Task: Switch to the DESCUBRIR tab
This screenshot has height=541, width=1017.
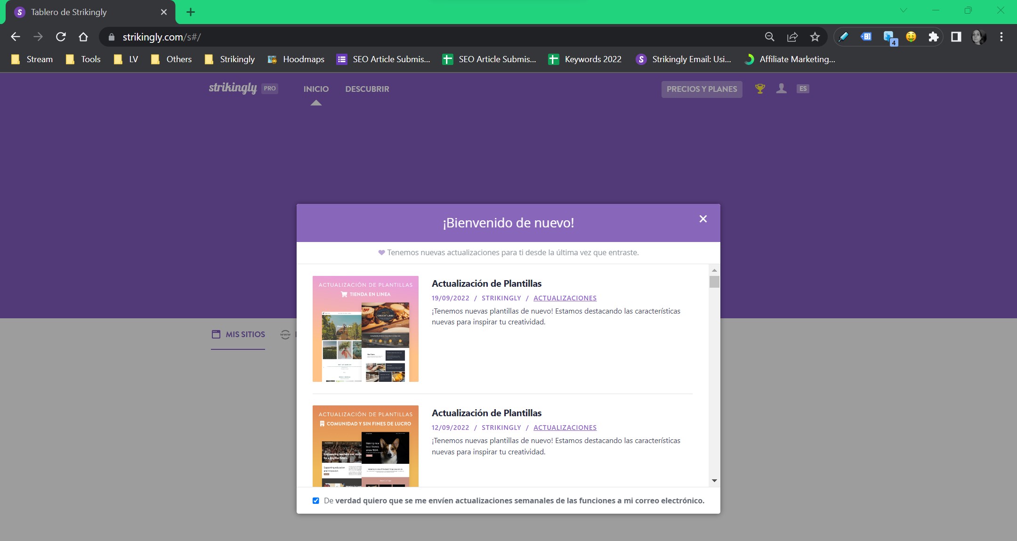Action: [367, 89]
